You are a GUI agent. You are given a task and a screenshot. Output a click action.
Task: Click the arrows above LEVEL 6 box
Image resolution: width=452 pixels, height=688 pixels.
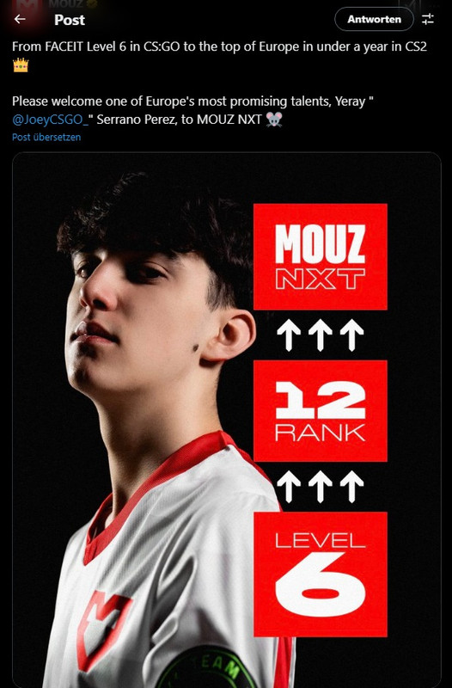click(321, 487)
